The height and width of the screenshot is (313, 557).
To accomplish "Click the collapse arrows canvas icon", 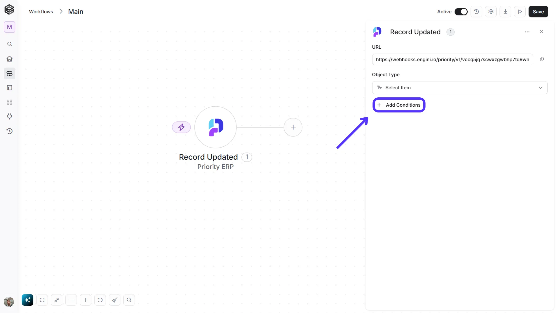I will tap(57, 300).
